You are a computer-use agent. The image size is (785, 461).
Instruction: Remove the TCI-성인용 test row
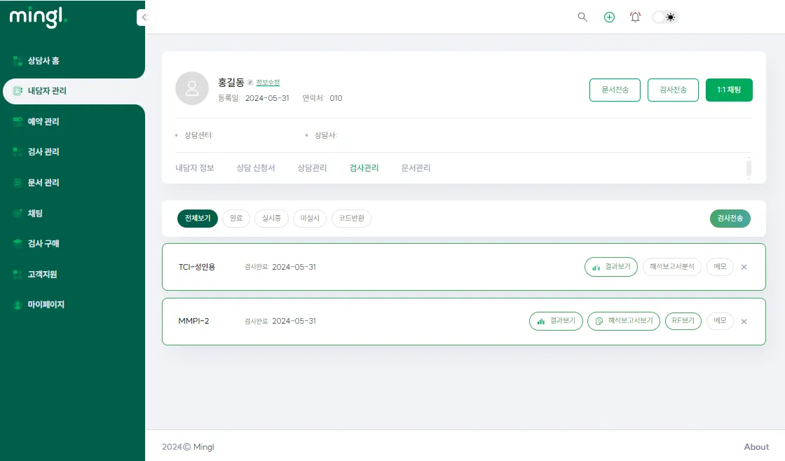(x=744, y=267)
